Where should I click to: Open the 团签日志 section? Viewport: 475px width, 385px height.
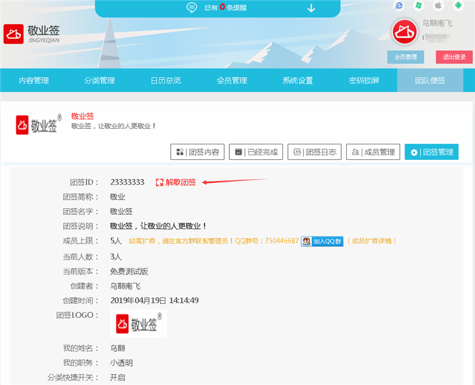click(314, 152)
